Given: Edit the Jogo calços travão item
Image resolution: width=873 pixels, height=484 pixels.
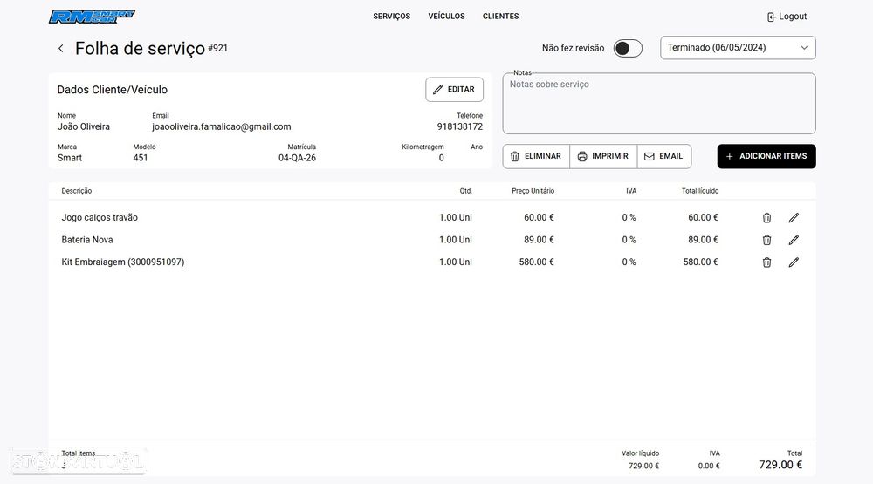Looking at the screenshot, I should (794, 218).
